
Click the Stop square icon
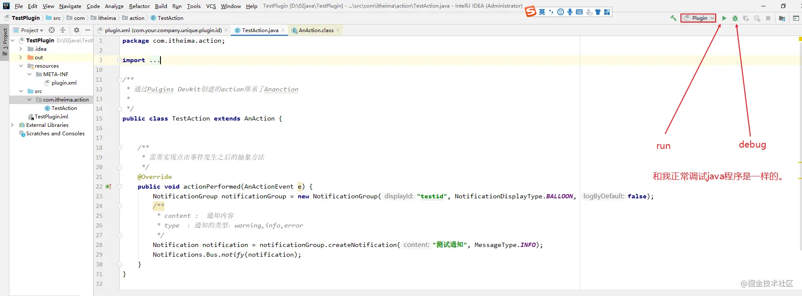768,18
